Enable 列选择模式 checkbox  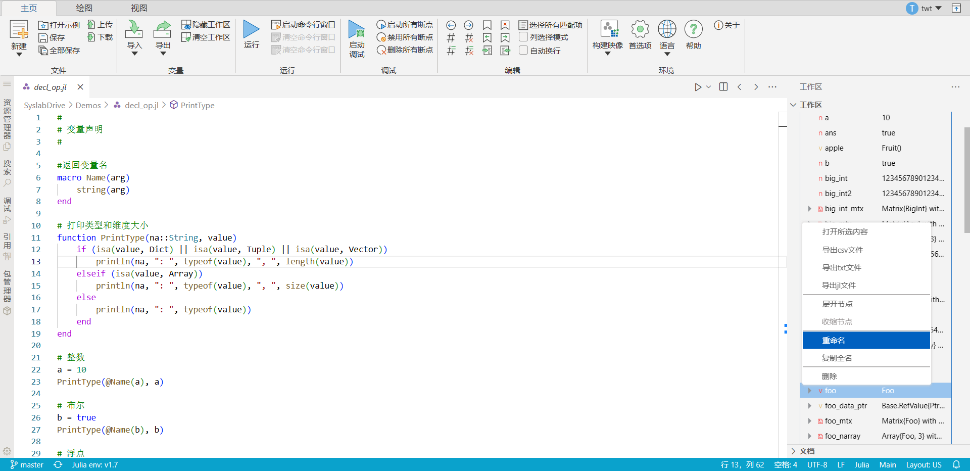[x=523, y=37]
